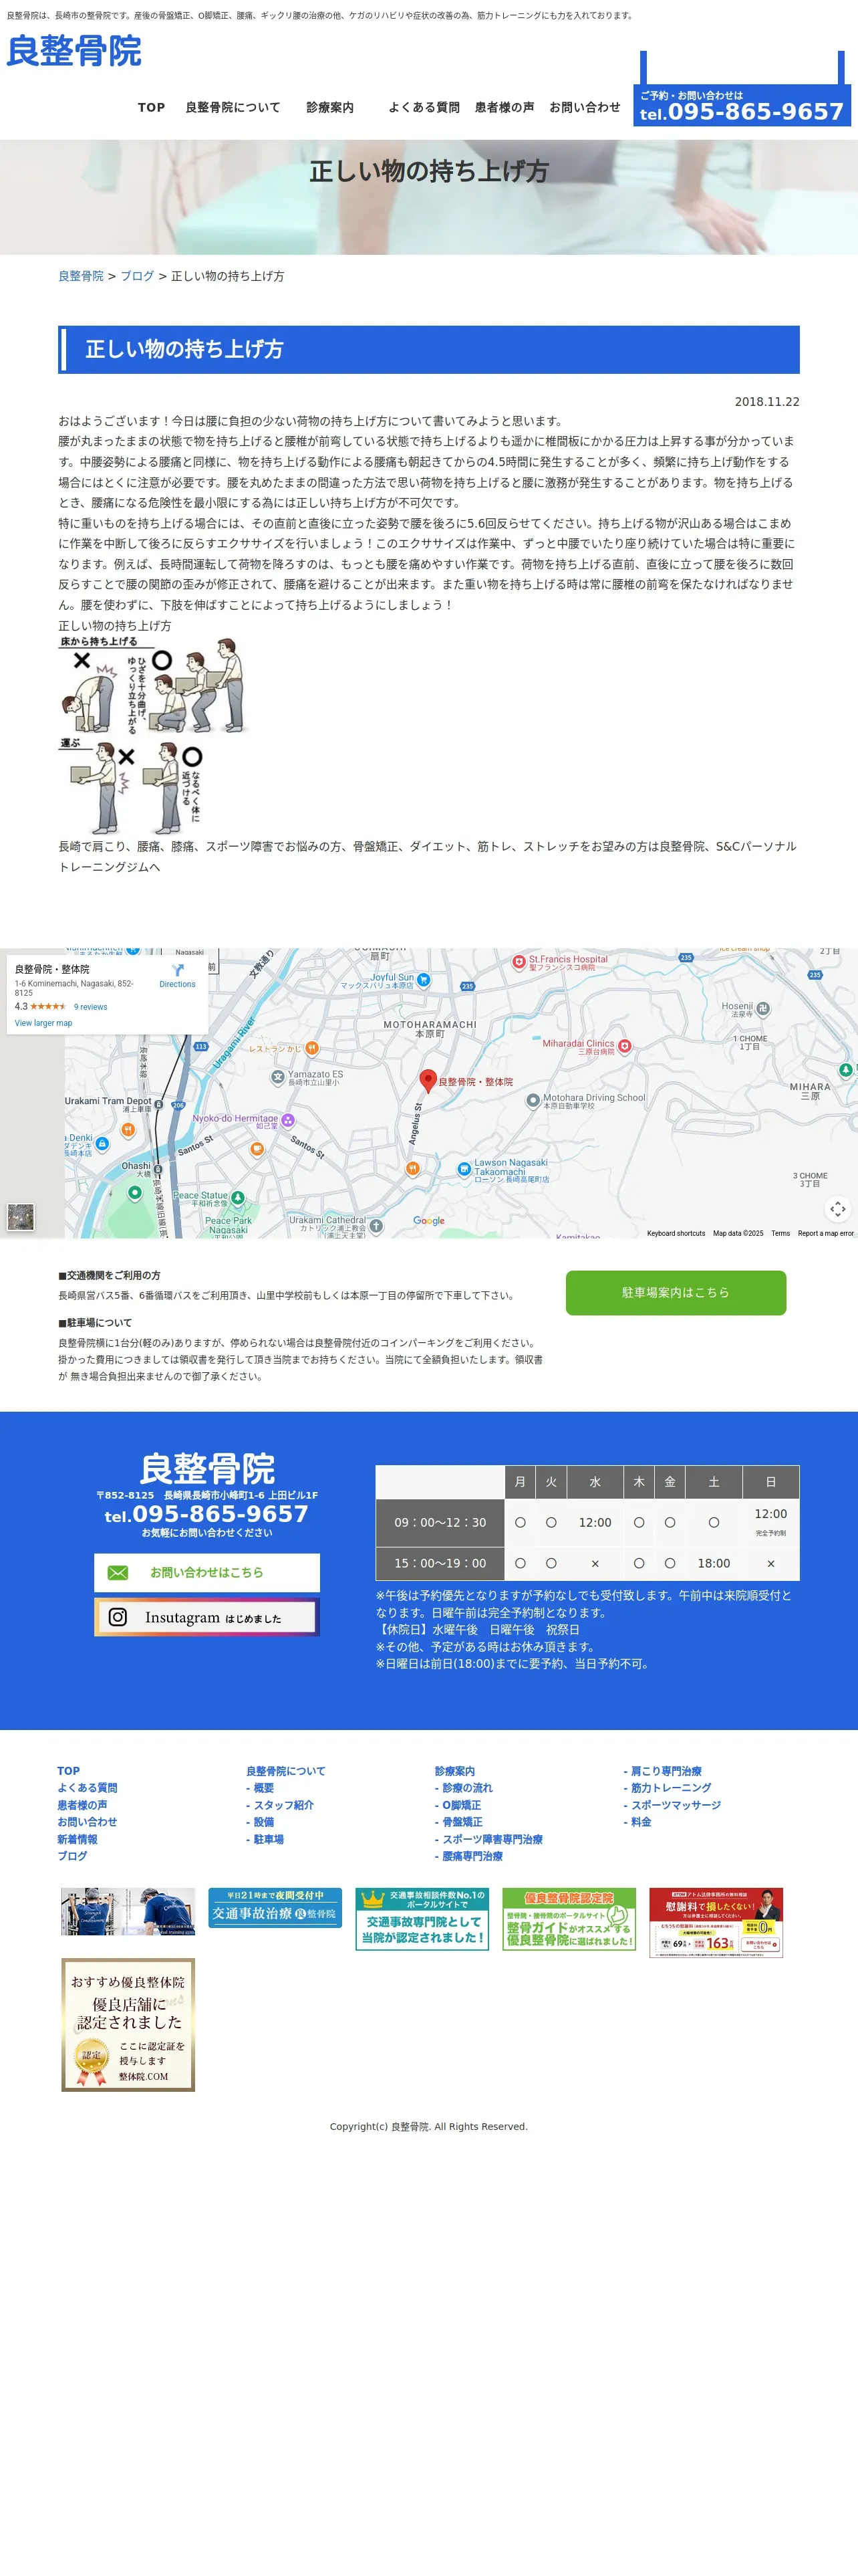Click footer 患者様の声 link
The width and height of the screenshot is (858, 2576).
pos(82,1804)
